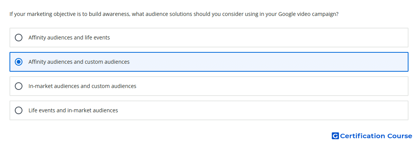This screenshot has height=143, width=418.
Task: Click empty area of the third answer box
Action: pos(267,86)
